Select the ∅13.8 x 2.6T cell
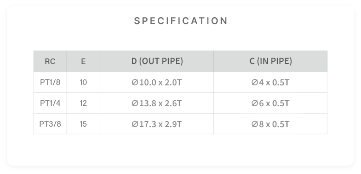 (157, 103)
